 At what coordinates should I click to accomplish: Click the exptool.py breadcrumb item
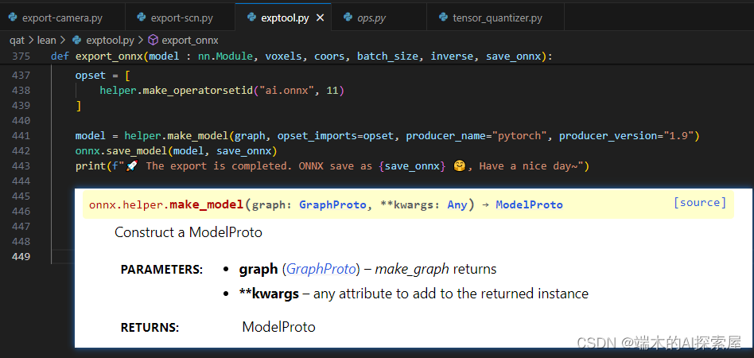[x=110, y=41]
